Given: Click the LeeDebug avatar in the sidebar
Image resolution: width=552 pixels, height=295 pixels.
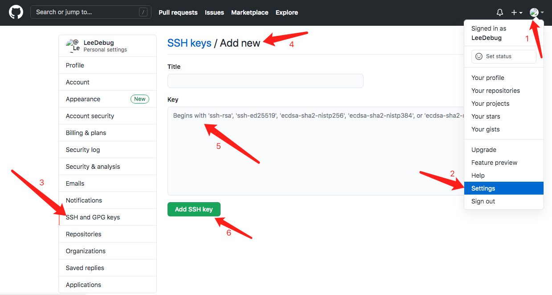Looking at the screenshot, I should 73,46.
